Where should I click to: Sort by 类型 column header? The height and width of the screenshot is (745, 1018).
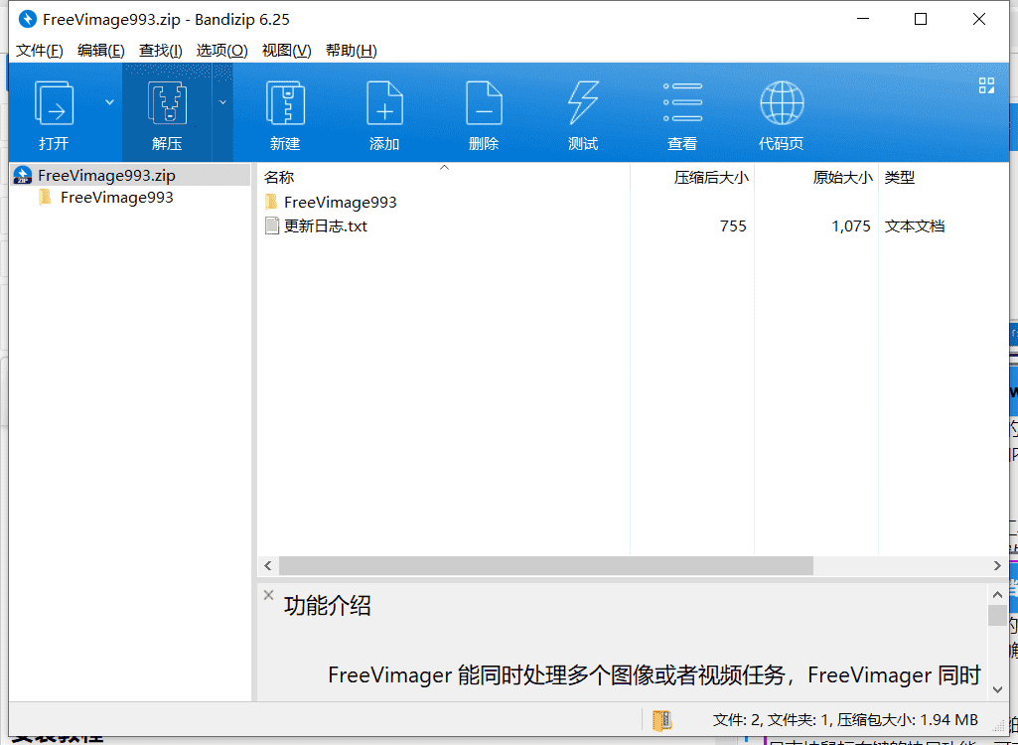click(900, 178)
